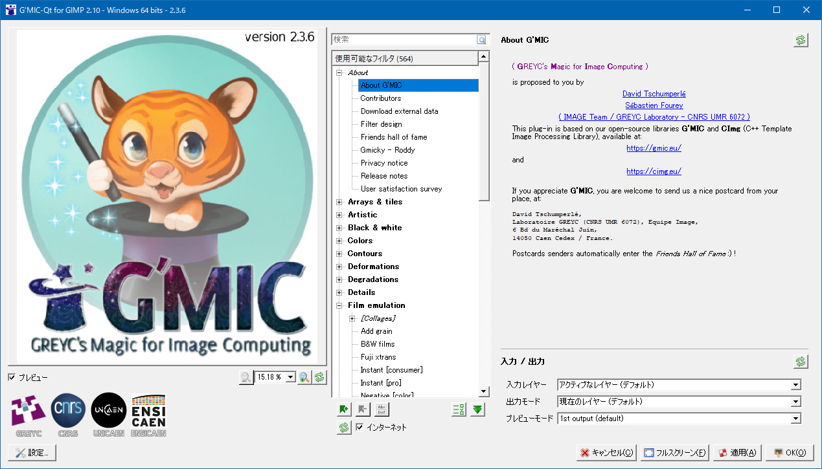Collapse the Film emulation category
Viewport: 822px width, 469px height.
[x=339, y=305]
